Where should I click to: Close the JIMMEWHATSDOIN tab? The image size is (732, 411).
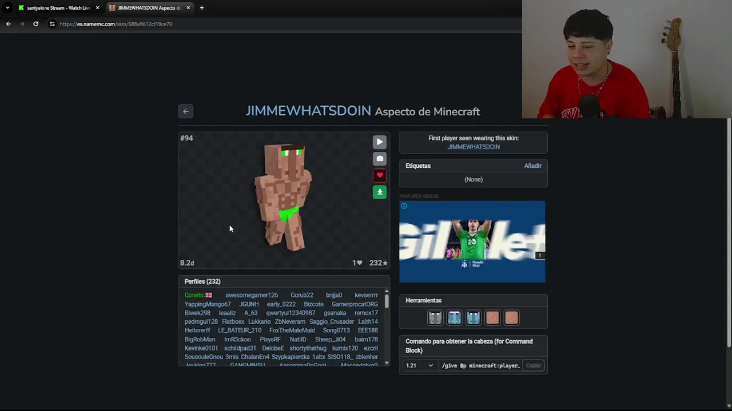(x=188, y=8)
